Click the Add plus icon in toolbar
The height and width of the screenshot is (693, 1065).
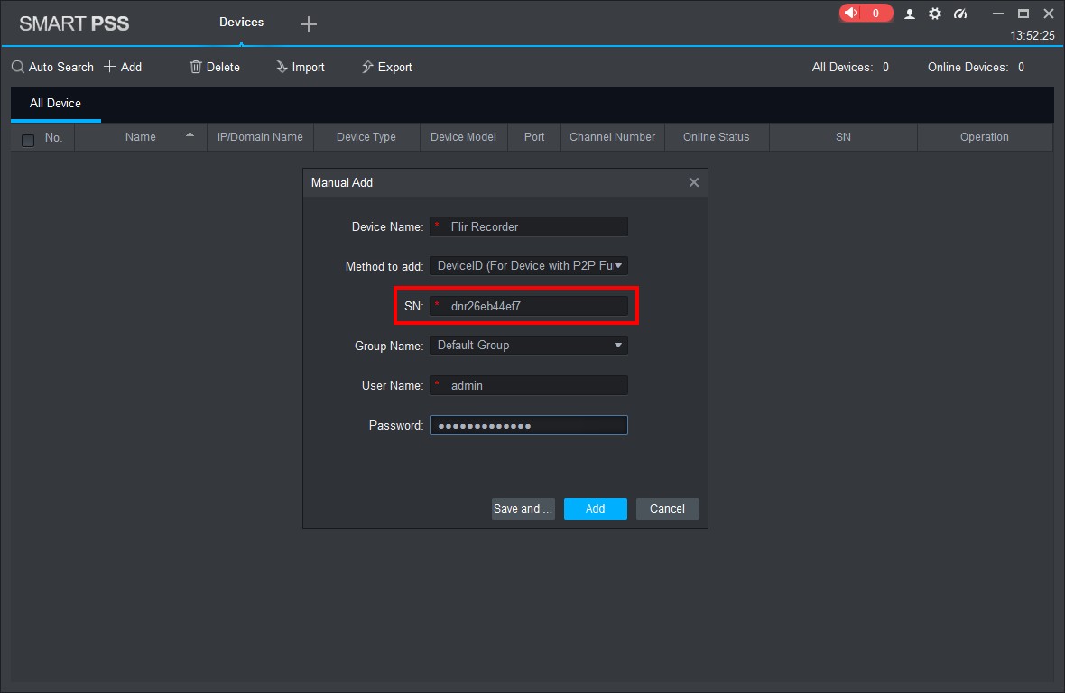pos(110,67)
